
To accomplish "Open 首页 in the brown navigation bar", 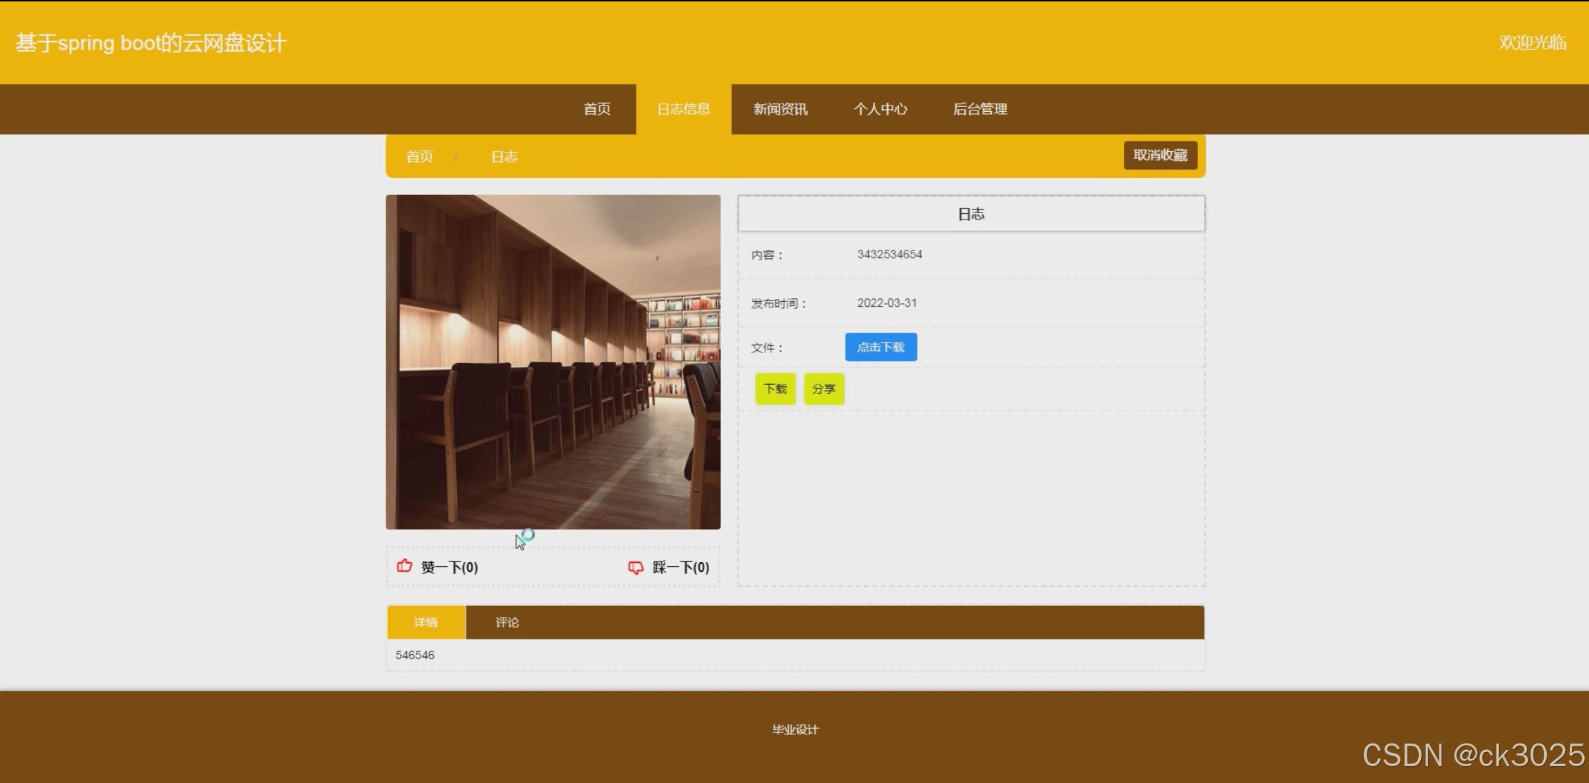I will (596, 109).
